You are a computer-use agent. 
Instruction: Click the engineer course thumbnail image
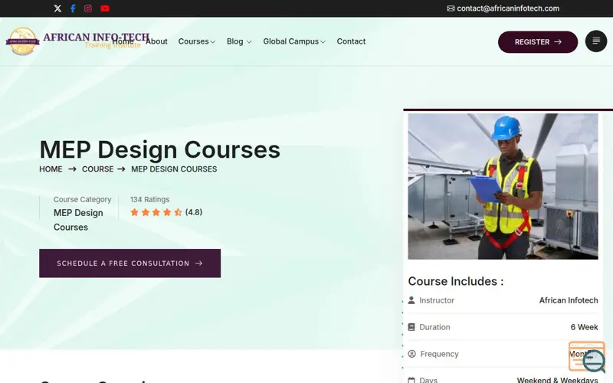[x=503, y=186]
